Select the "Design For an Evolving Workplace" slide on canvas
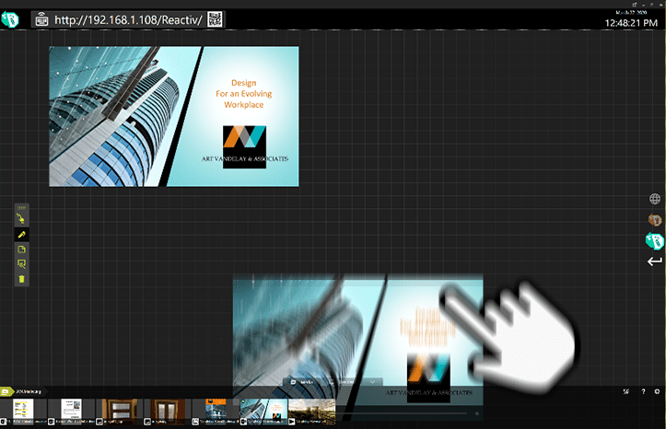 click(x=174, y=116)
